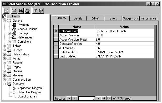Click the '3/28/98 12:48:52 AM' value cell
Screen dimensions: 162x103
[124, 52]
